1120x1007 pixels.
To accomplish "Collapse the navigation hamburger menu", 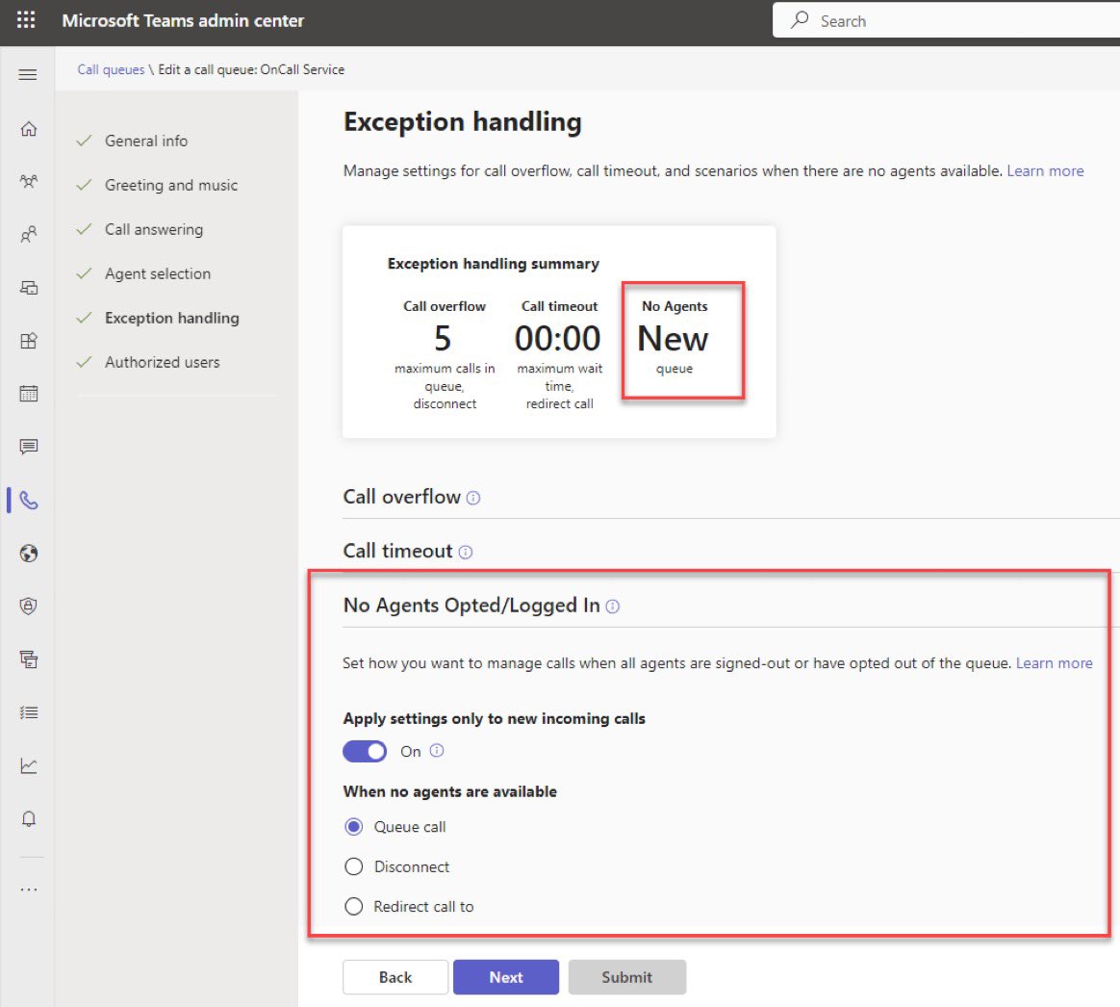I will [x=28, y=74].
